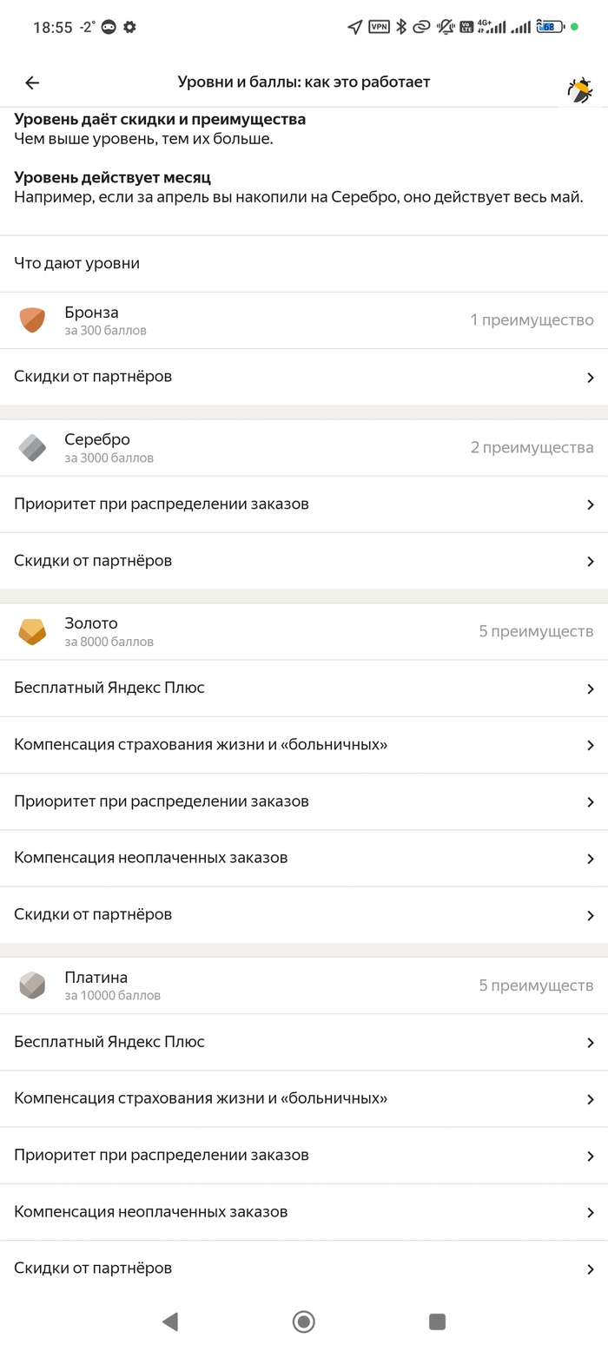This screenshot has width=608, height=1351.
Task: Tap the bug icon in header
Action: click(579, 89)
